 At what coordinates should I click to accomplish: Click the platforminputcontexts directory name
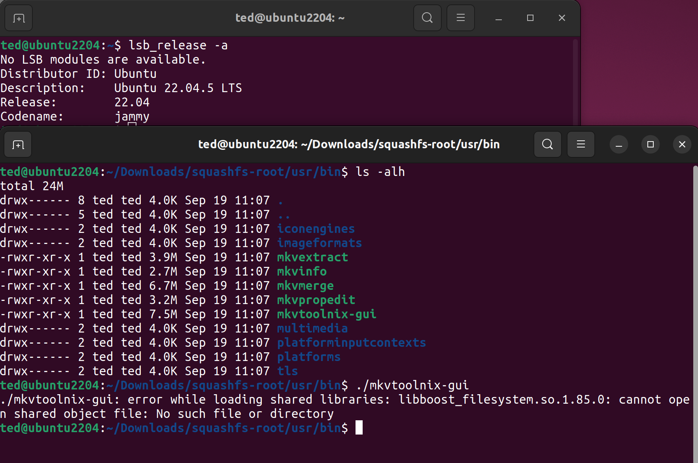pos(351,343)
